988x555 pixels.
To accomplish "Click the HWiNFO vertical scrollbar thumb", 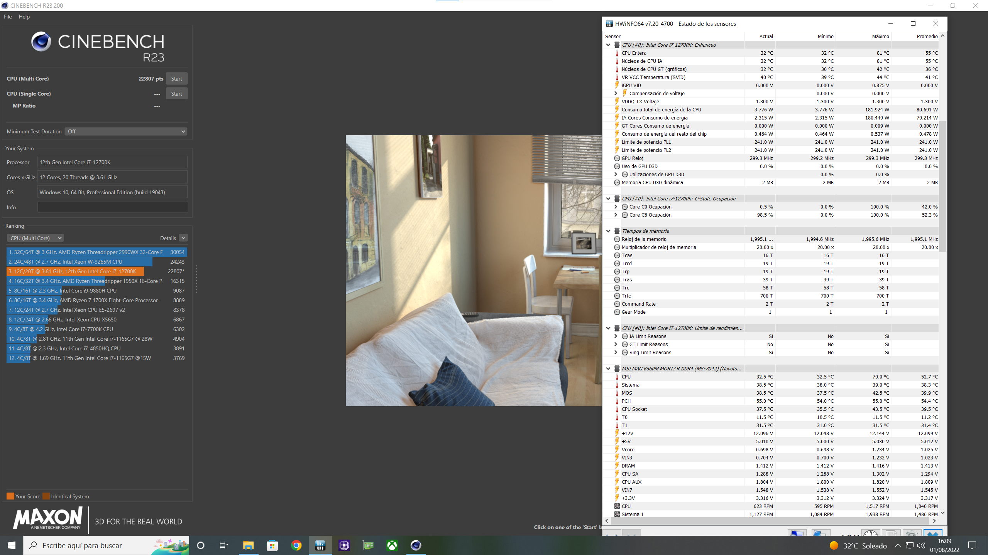I will pos(943,186).
